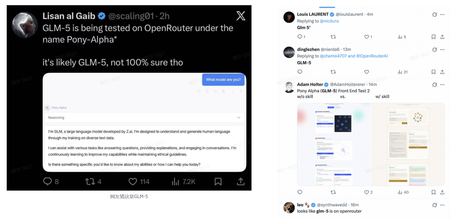Image resolution: width=452 pixels, height=218 pixels.
Task: Click the 'What model are you?' message bubble
Action: point(223,80)
